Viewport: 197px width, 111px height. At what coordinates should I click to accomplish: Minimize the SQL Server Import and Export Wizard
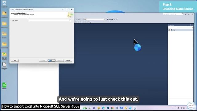(62, 10)
